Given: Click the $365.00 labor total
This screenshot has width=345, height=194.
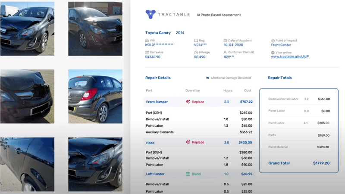Looking at the screenshot, I should click(x=324, y=99).
